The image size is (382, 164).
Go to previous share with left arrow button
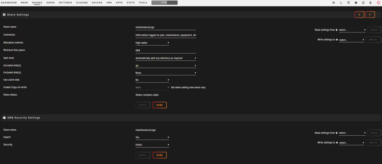359,15
